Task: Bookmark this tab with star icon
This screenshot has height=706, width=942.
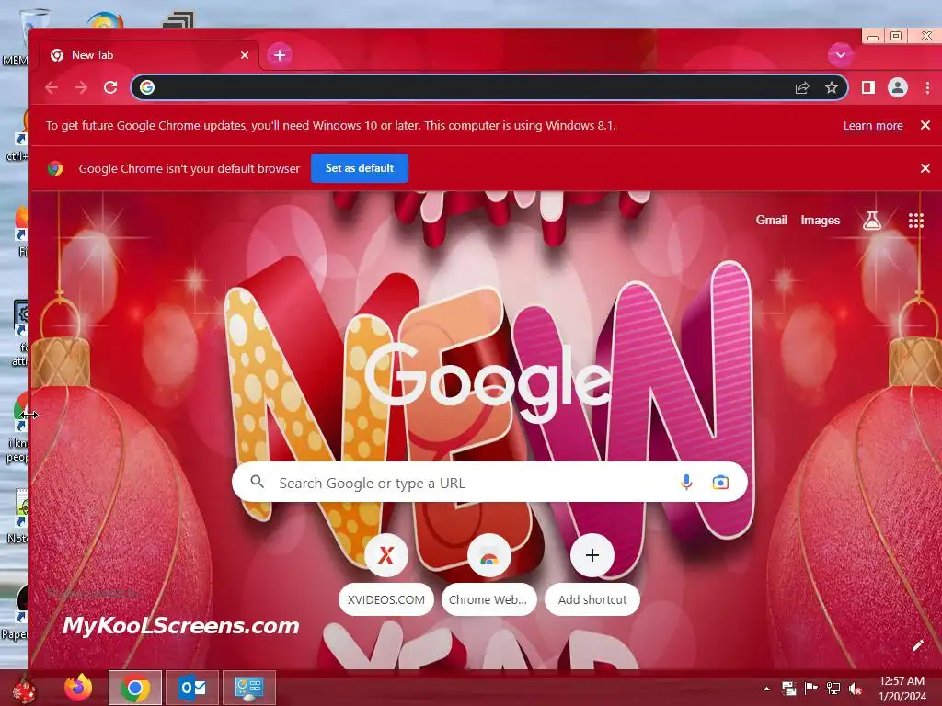Action: [x=832, y=87]
